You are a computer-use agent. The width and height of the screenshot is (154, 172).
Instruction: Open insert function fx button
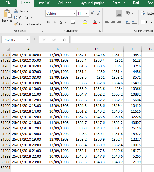(64, 40)
